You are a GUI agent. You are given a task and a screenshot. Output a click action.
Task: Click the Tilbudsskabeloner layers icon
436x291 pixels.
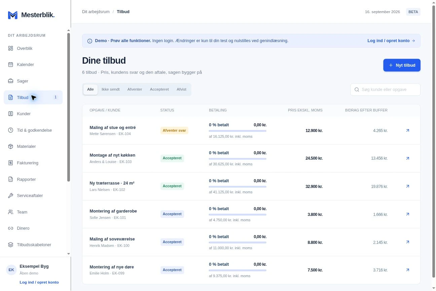point(10,245)
